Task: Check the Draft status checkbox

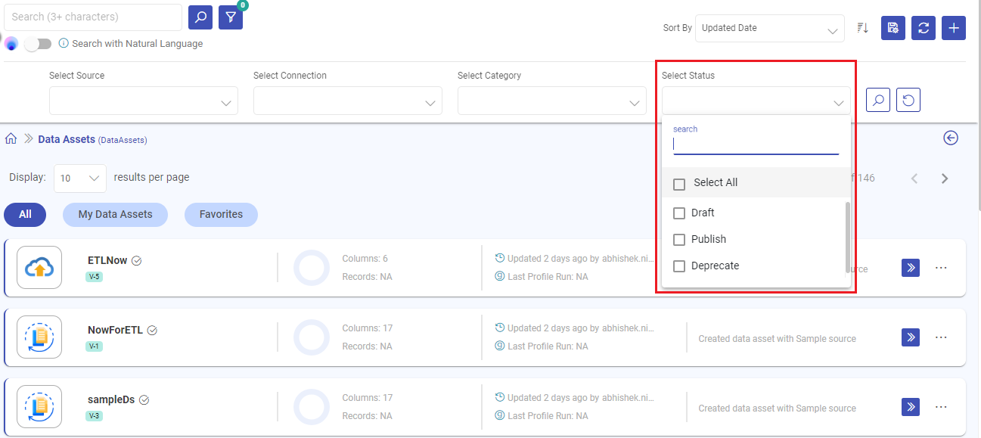Action: [678, 213]
